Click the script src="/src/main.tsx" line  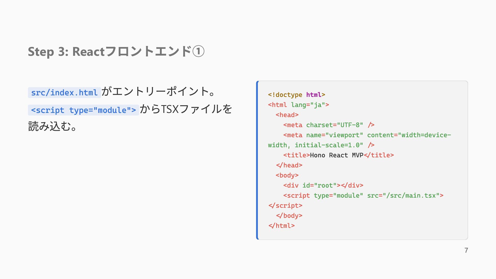tap(363, 196)
